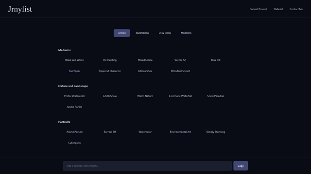Switch to the UI & Icons tab
The width and height of the screenshot is (311, 174).
[x=165, y=33]
